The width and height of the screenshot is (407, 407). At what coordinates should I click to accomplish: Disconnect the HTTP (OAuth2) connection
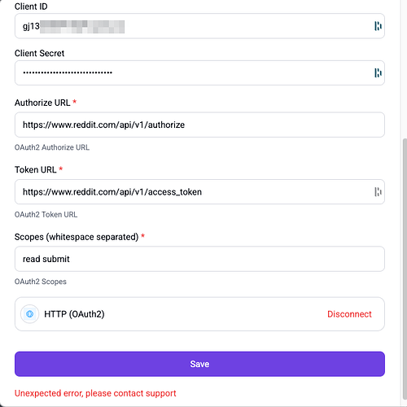tap(349, 314)
